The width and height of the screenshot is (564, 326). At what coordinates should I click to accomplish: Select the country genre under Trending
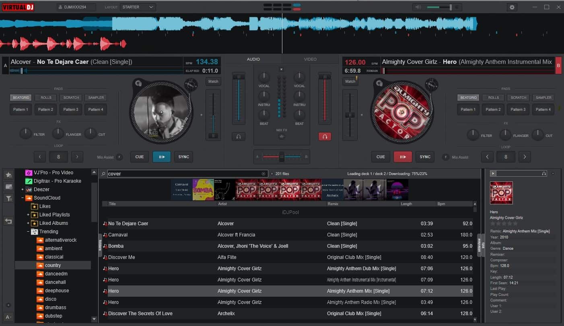(53, 265)
